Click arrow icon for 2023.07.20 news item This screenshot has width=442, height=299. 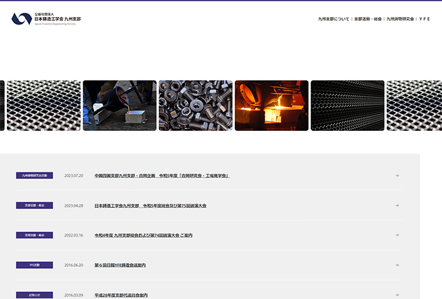tap(397, 176)
